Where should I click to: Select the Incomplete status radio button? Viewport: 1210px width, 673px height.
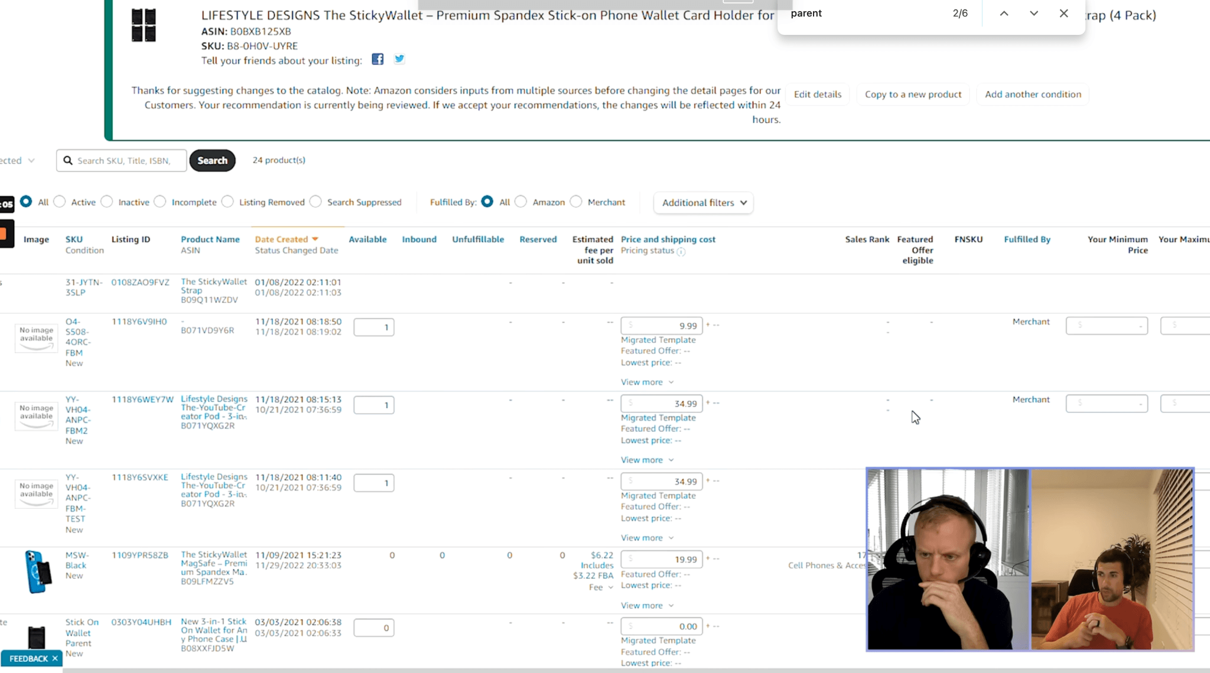pyautogui.click(x=160, y=201)
